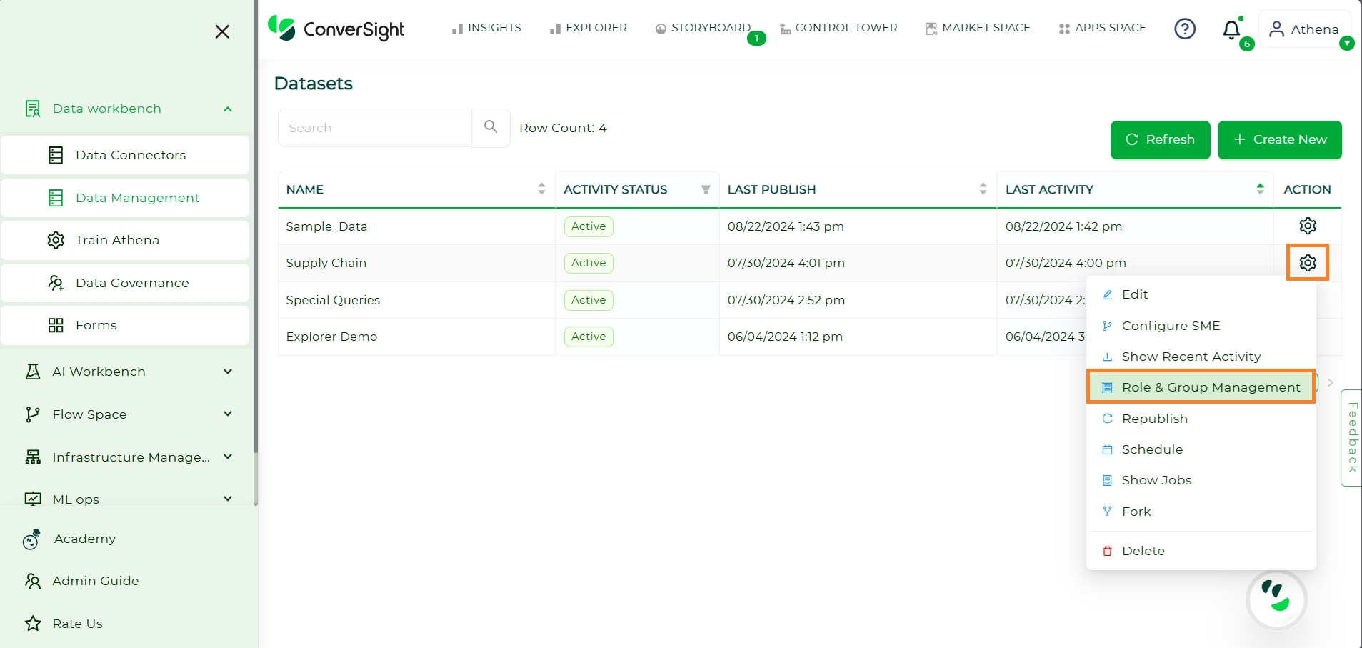Click the Infrastructure Management icon
1362x648 pixels.
[33, 457]
